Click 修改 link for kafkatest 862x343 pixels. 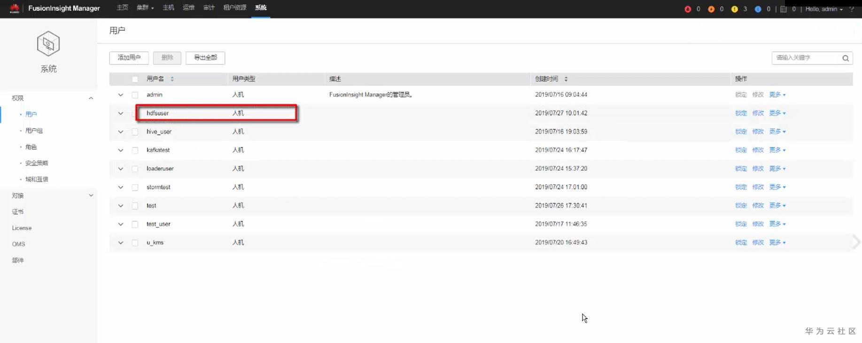758,150
